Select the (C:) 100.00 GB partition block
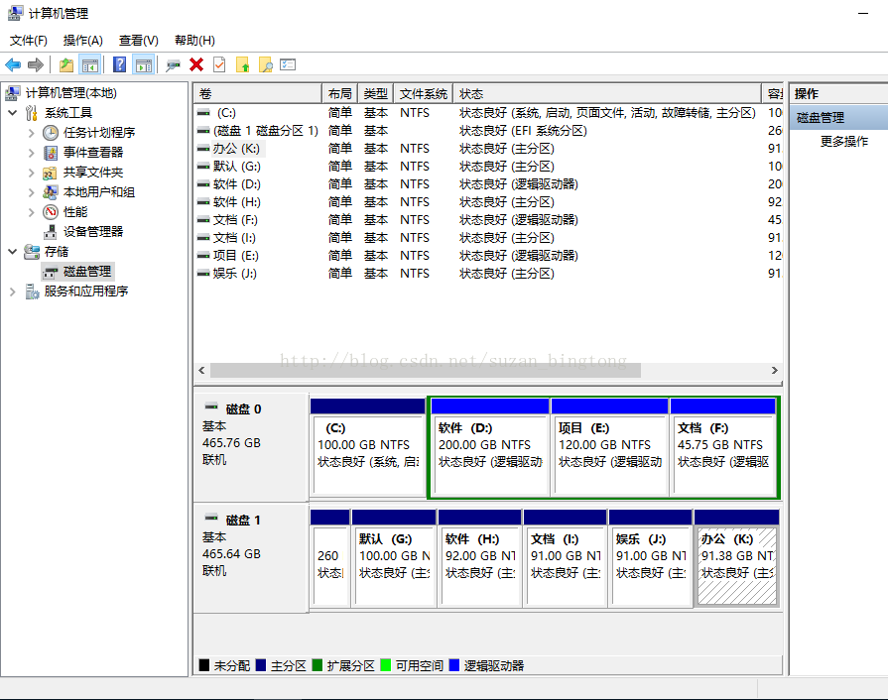The width and height of the screenshot is (888, 700). (x=367, y=447)
